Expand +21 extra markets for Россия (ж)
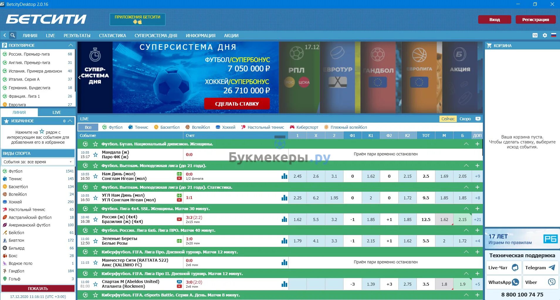Image resolution: width=560 pixels, height=300 pixels. (x=477, y=220)
